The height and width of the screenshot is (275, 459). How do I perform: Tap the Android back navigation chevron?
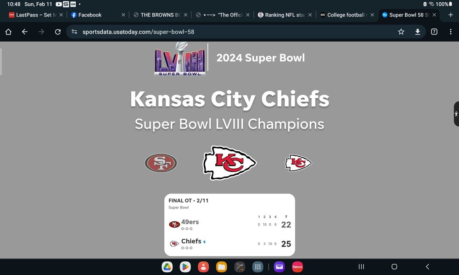tap(427, 267)
